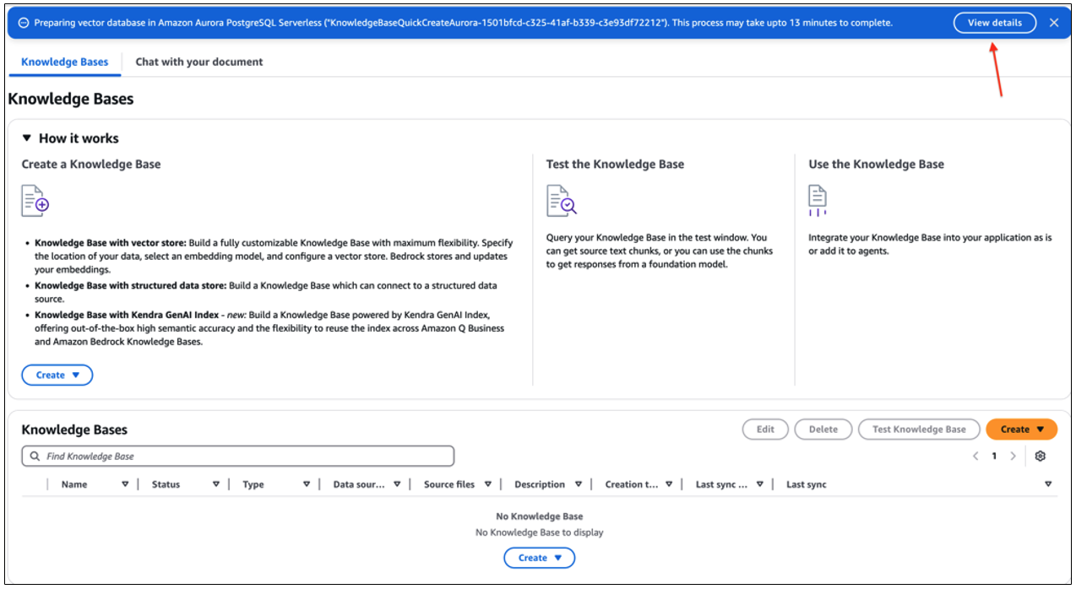This screenshot has height=589, width=1076.
Task: Open Create dropdown under No Knowledge Base
Action: point(539,558)
